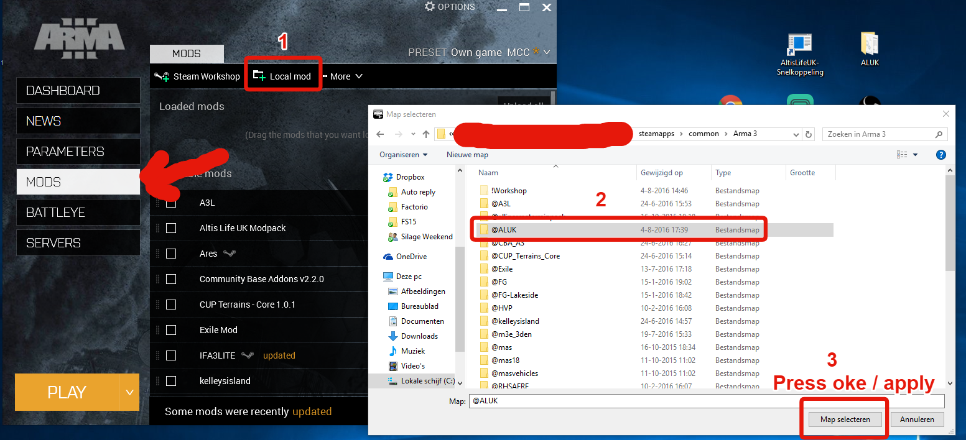Click the forward arrow in folder dialog
Viewport: 966px width, 440px height.
398,134
